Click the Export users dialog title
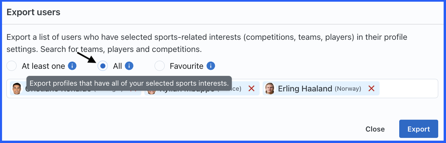 (34, 12)
